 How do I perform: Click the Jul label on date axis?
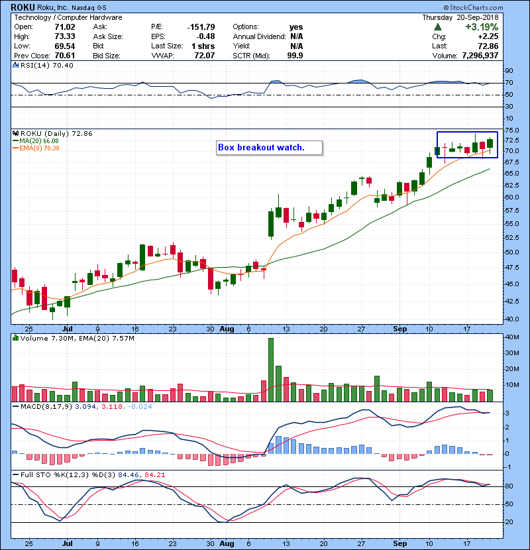68,329
